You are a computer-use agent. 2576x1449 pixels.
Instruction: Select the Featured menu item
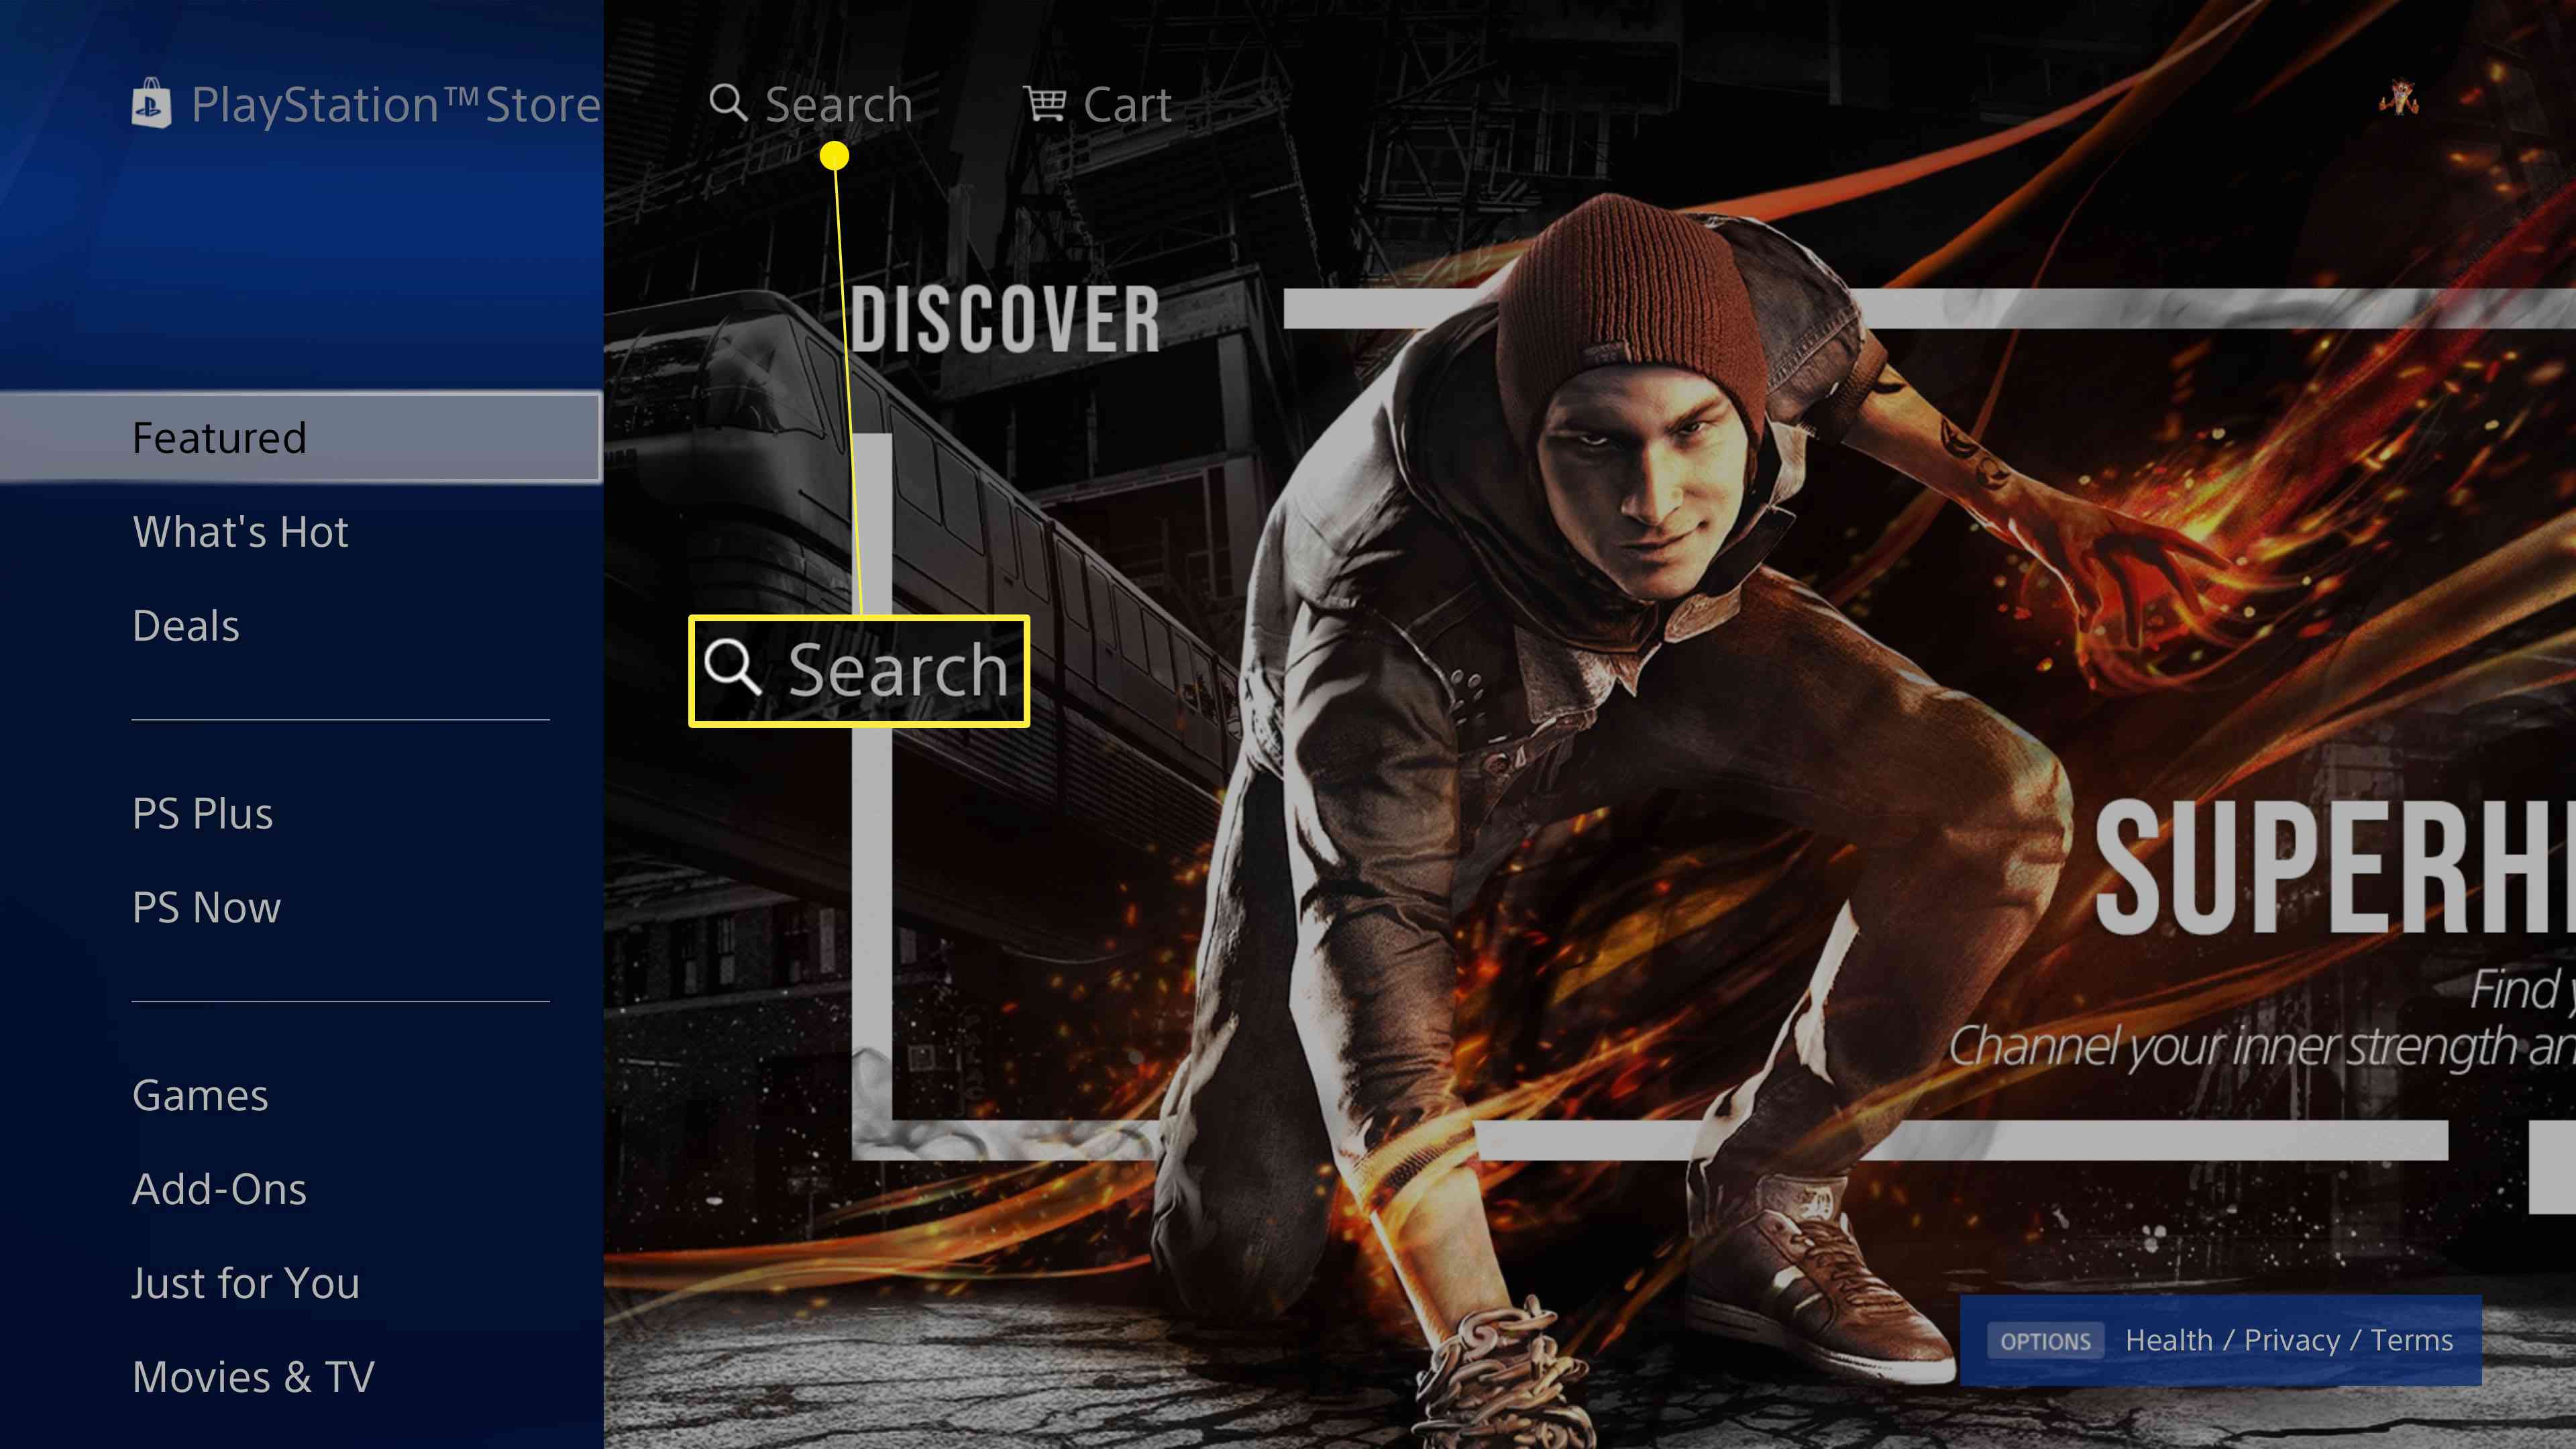(301, 437)
